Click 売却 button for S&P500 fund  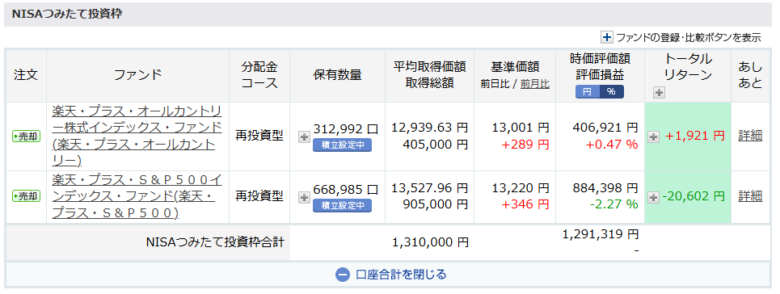[26, 196]
